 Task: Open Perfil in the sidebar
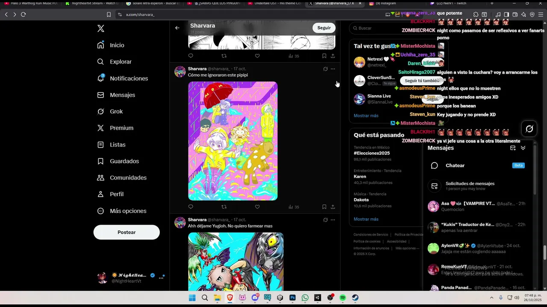tap(110, 194)
